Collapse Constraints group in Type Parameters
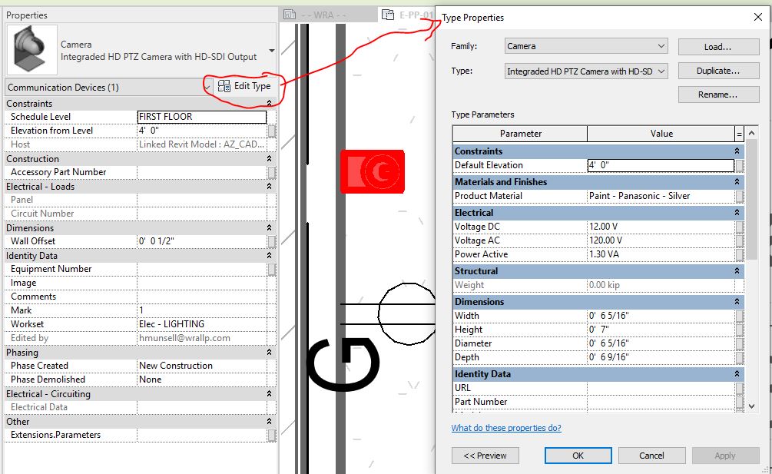This screenshot has width=772, height=474. [x=737, y=151]
